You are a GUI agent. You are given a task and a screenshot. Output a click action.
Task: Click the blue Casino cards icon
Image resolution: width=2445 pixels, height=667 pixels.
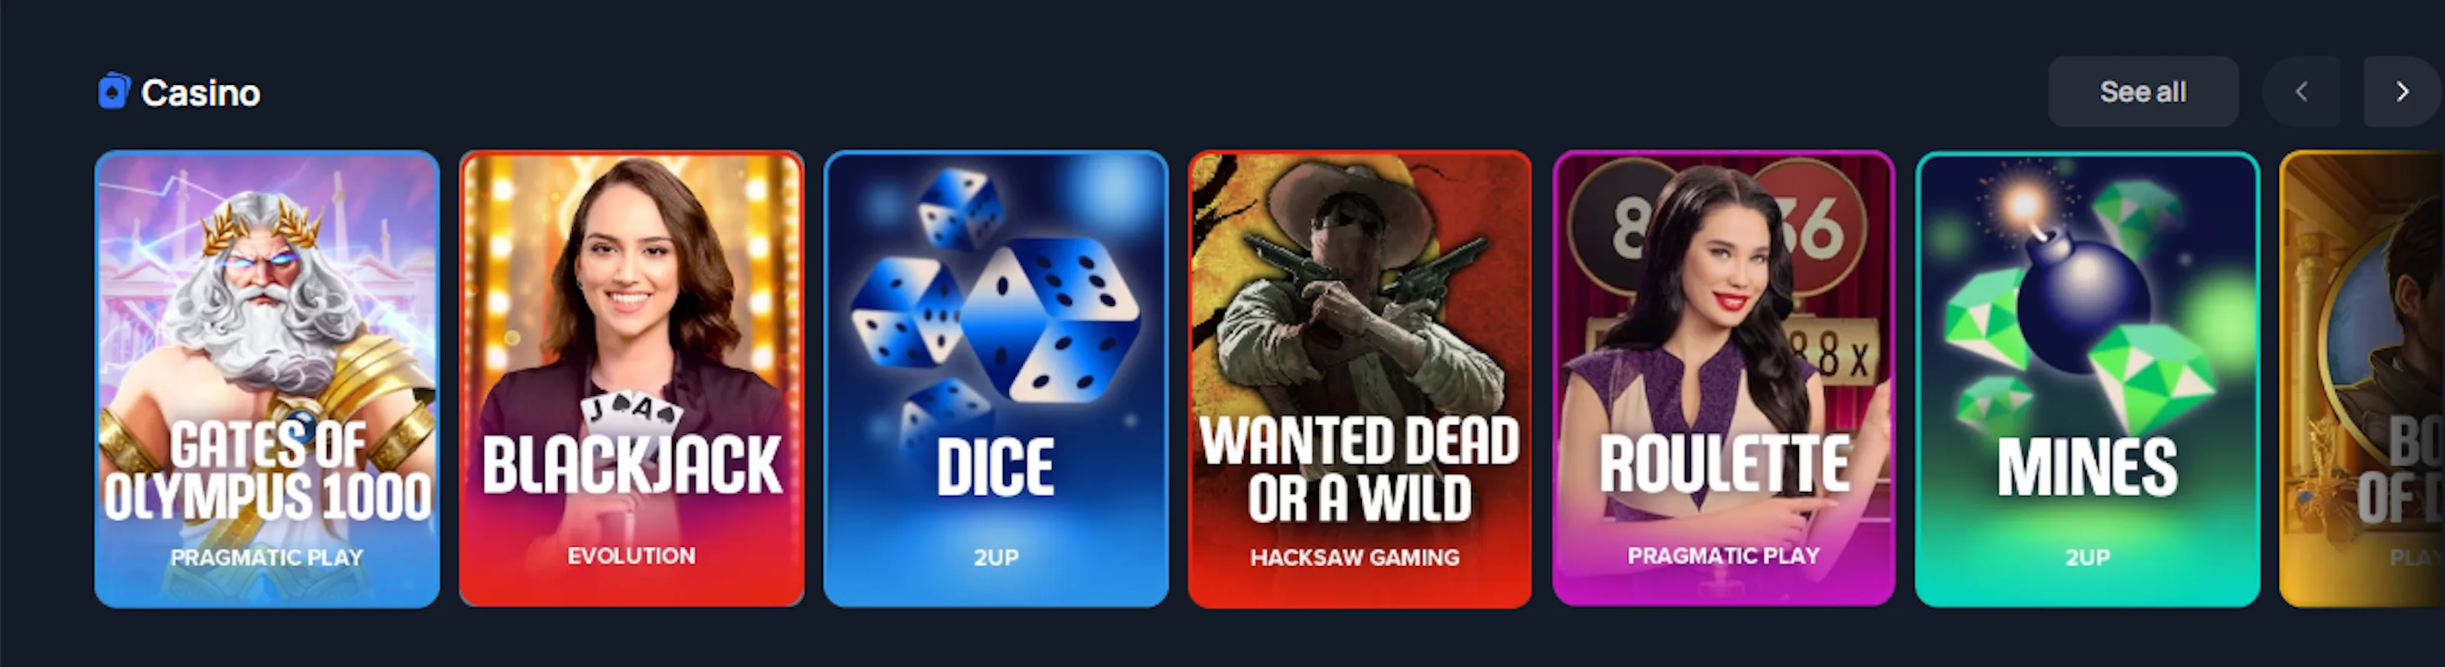(x=114, y=92)
